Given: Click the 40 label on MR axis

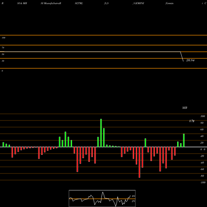Looking at the screenshot, I should tap(202, 136).
